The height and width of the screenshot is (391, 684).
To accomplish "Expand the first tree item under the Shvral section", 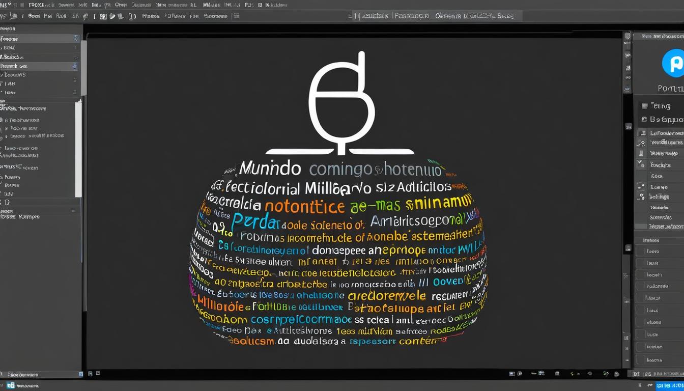I will point(6,121).
